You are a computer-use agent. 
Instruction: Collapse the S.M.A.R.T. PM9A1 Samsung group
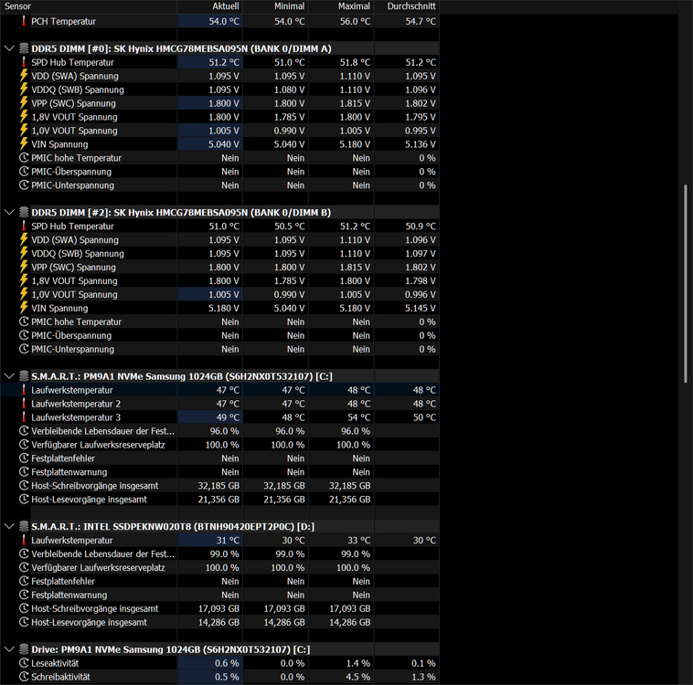pos(9,376)
